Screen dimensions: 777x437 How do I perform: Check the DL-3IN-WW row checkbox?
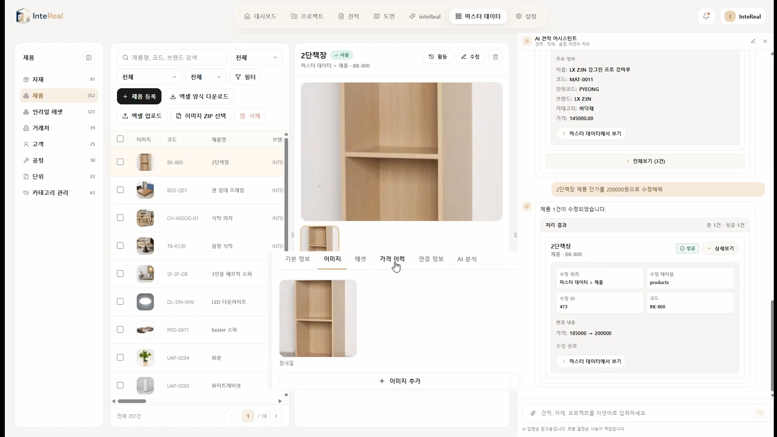120,301
